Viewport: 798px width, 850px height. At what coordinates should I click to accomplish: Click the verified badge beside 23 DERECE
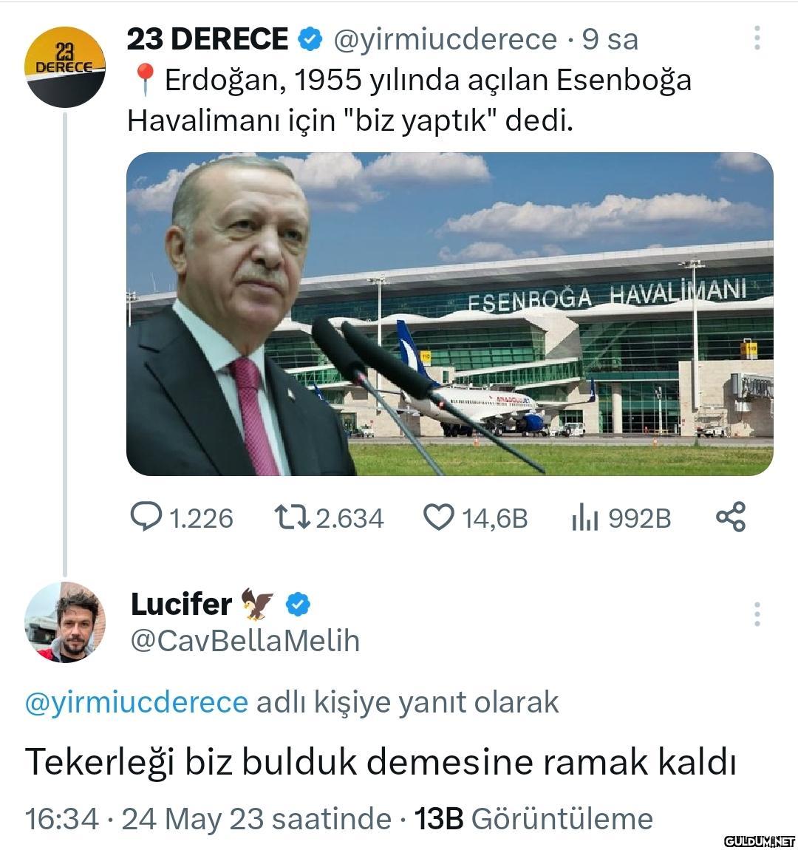click(x=310, y=39)
